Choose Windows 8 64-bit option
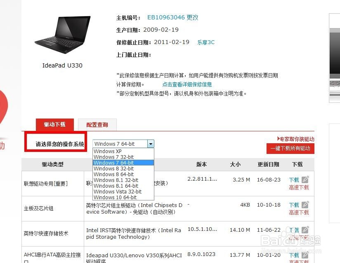This screenshot has width=340, height=263. pos(123,175)
